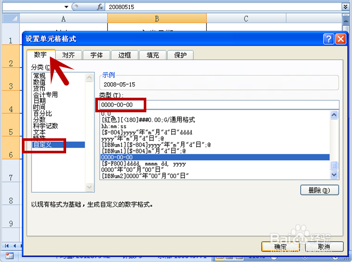Choose the [DBNum1][$-804]yyyy年 format
This screenshot has height=262, width=352.
[156, 145]
